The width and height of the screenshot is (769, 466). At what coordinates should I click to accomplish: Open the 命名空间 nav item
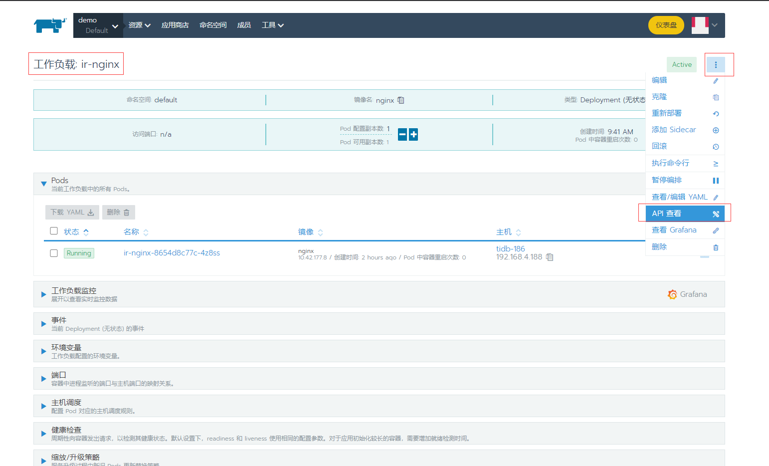click(x=213, y=25)
